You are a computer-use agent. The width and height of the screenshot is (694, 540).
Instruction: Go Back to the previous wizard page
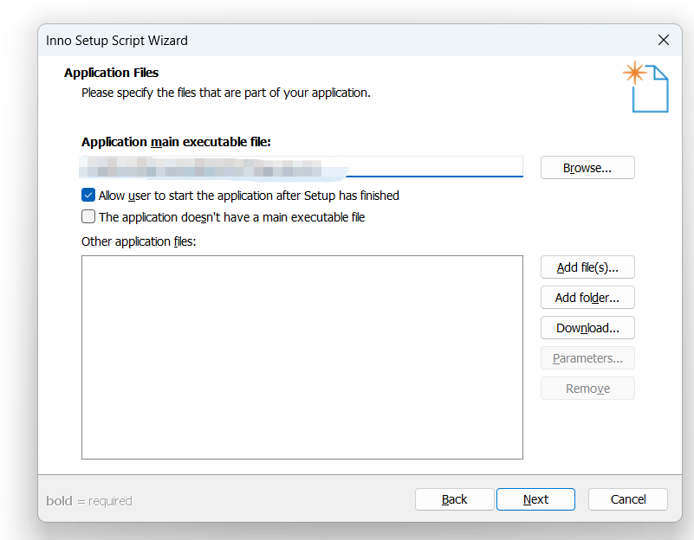454,499
